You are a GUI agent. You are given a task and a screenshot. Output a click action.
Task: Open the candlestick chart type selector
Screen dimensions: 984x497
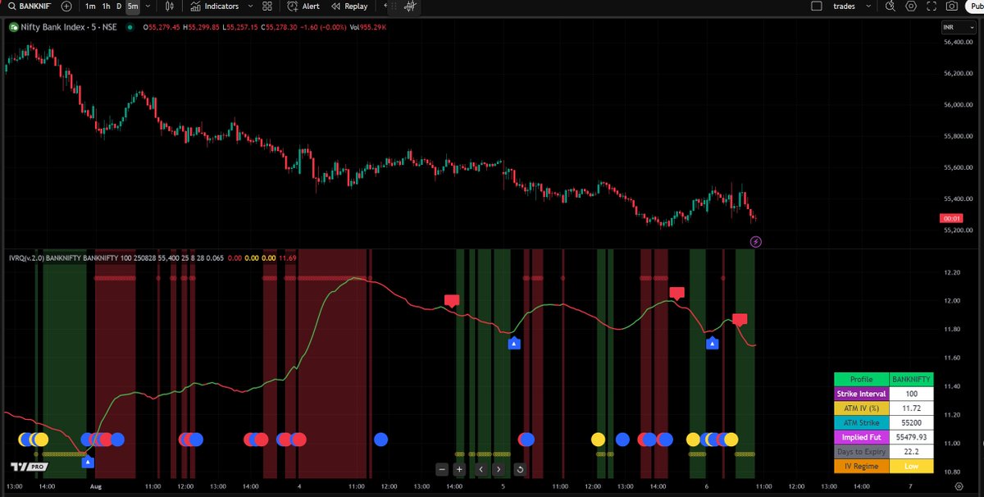[x=170, y=6]
